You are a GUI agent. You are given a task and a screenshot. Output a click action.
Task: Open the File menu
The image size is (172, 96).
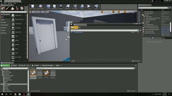pos(2,3)
